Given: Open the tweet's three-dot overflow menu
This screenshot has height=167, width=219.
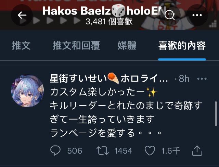Looking at the screenshot, I should tap(202, 79).
